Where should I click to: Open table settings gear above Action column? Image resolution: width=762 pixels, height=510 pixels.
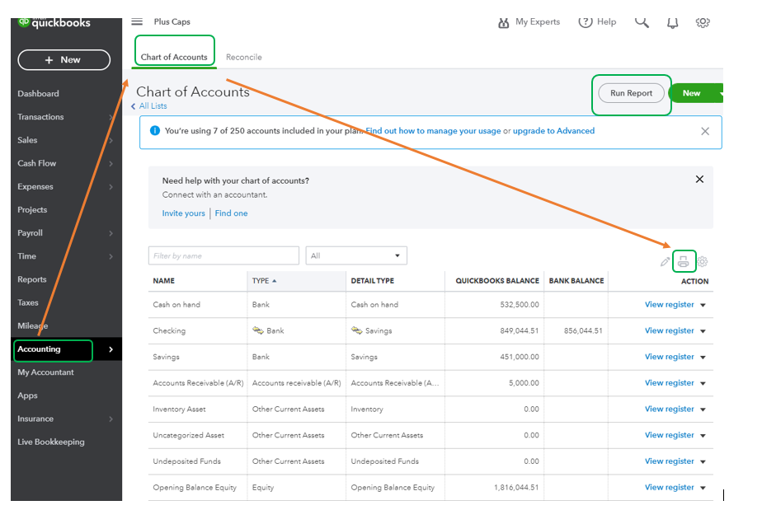[703, 262]
